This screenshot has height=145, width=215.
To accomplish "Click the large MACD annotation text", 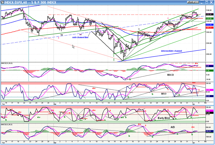I will 170,75.
